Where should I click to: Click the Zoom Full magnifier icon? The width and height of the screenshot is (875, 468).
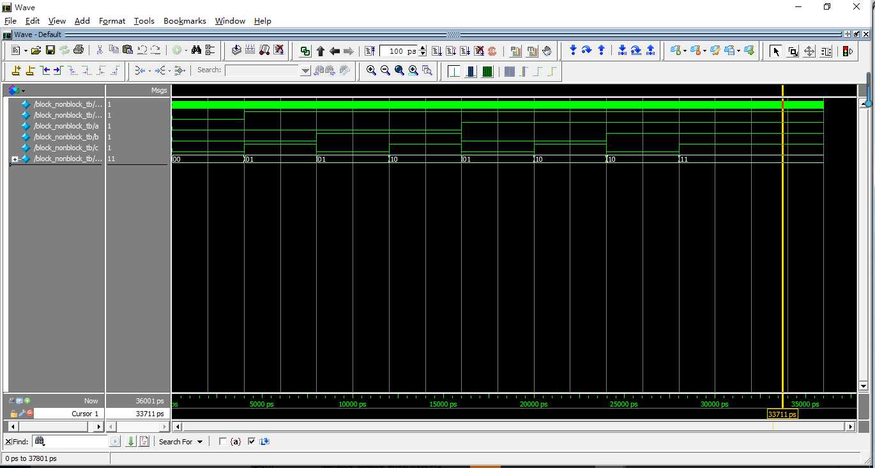coord(399,71)
